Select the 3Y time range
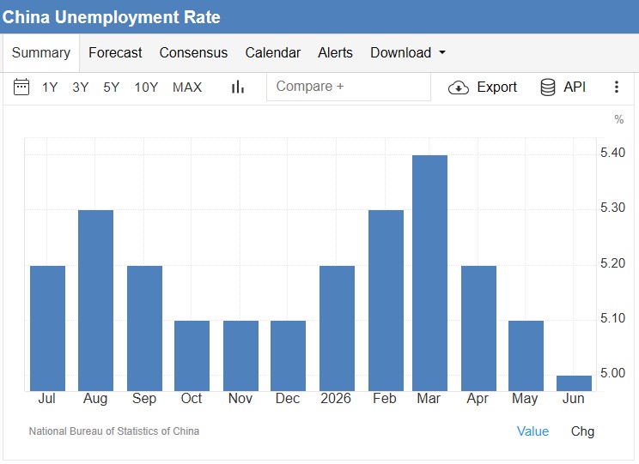 pos(80,87)
